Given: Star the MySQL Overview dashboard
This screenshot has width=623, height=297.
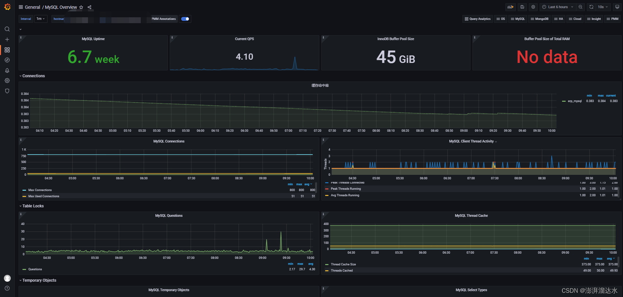Looking at the screenshot, I should tap(81, 7).
